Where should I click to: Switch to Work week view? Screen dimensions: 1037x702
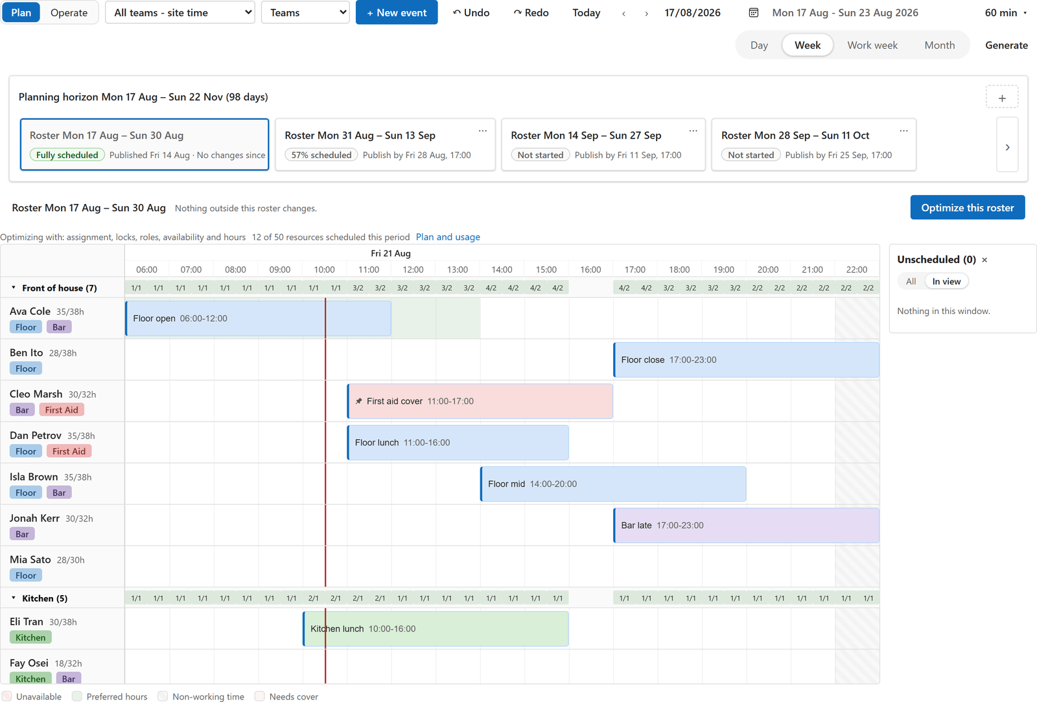pyautogui.click(x=872, y=45)
